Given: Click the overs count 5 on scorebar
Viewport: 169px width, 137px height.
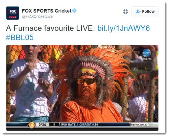Looking at the screenshot, I should pyautogui.click(x=54, y=125).
